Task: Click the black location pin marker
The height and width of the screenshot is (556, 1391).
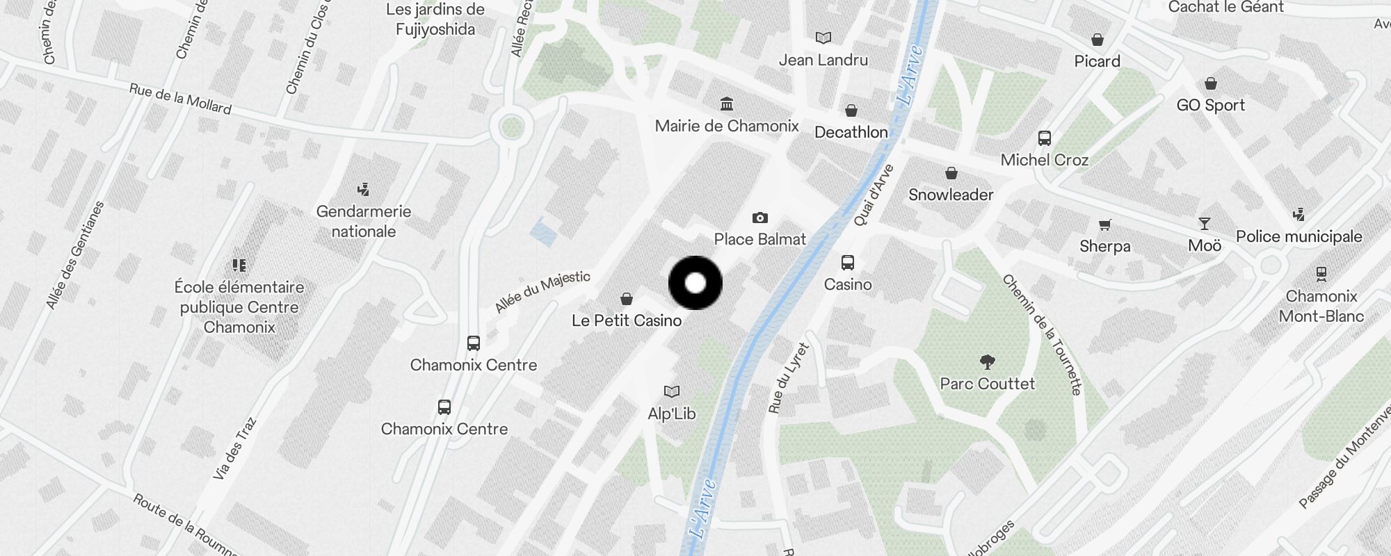Action: (x=695, y=283)
